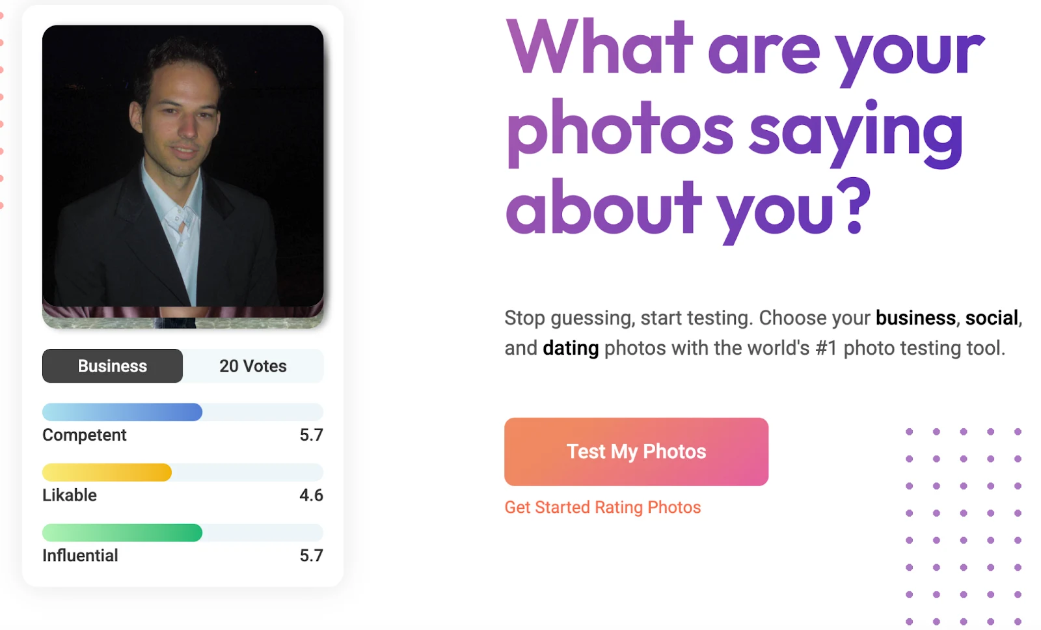Click the Test My Photos button

tap(636, 452)
